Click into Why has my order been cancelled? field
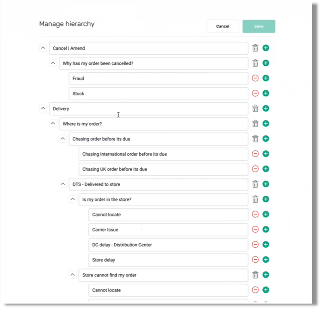Screen dimensions: 321x309 pyautogui.click(x=153, y=63)
